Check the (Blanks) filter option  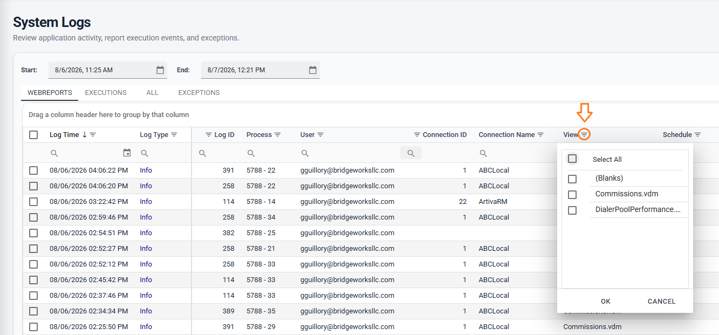(x=572, y=179)
